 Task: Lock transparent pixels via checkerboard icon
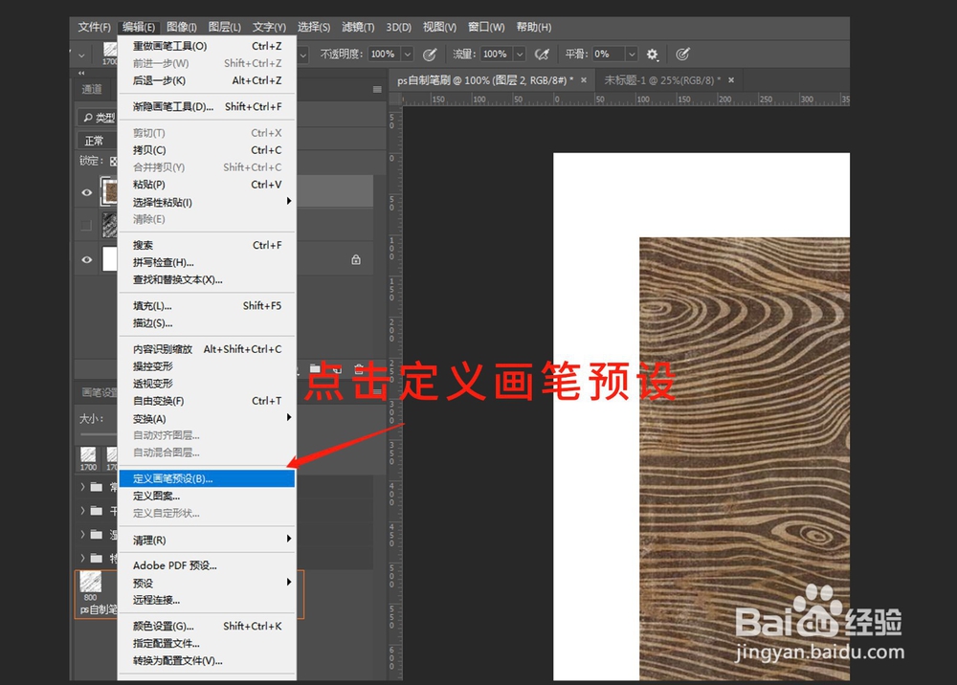pos(113,160)
